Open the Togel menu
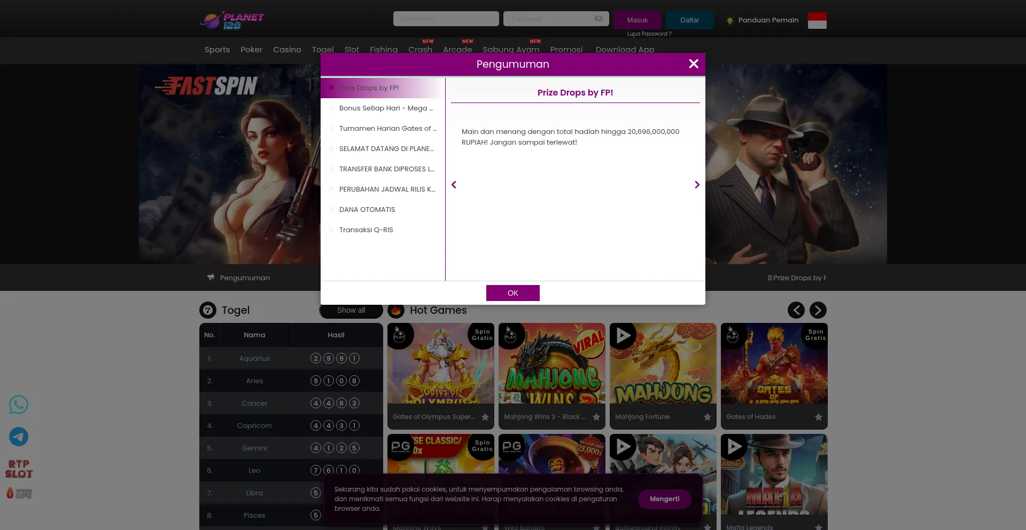The height and width of the screenshot is (530, 1026). [x=323, y=49]
